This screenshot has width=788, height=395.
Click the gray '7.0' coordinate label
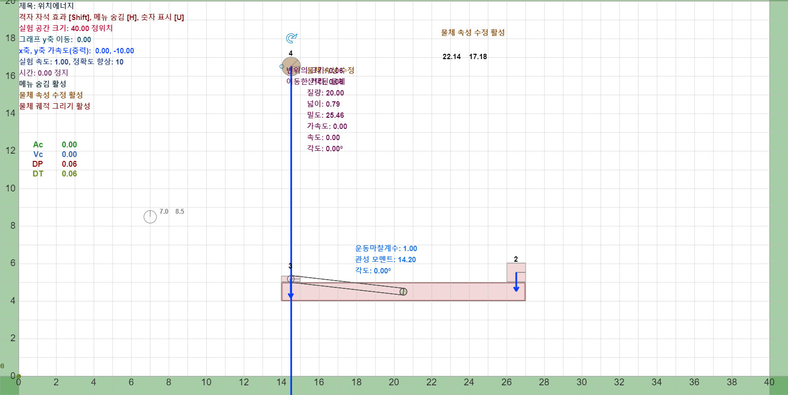coord(164,211)
